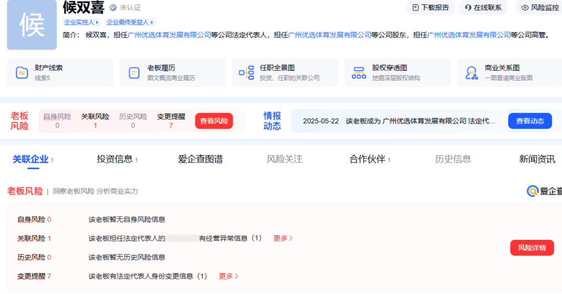Click the verification badge icon beside 未认证
This screenshot has width=562, height=294.
(113, 8)
